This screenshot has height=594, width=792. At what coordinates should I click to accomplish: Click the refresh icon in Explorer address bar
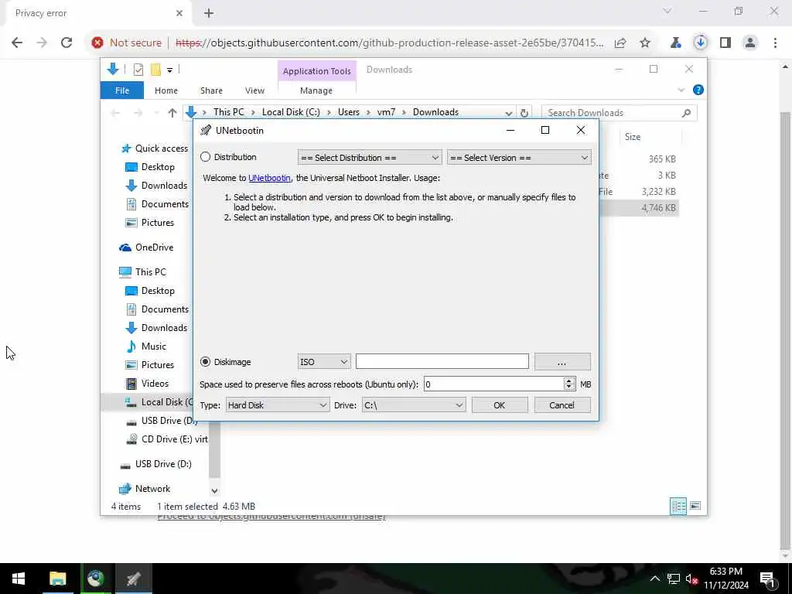tap(524, 113)
